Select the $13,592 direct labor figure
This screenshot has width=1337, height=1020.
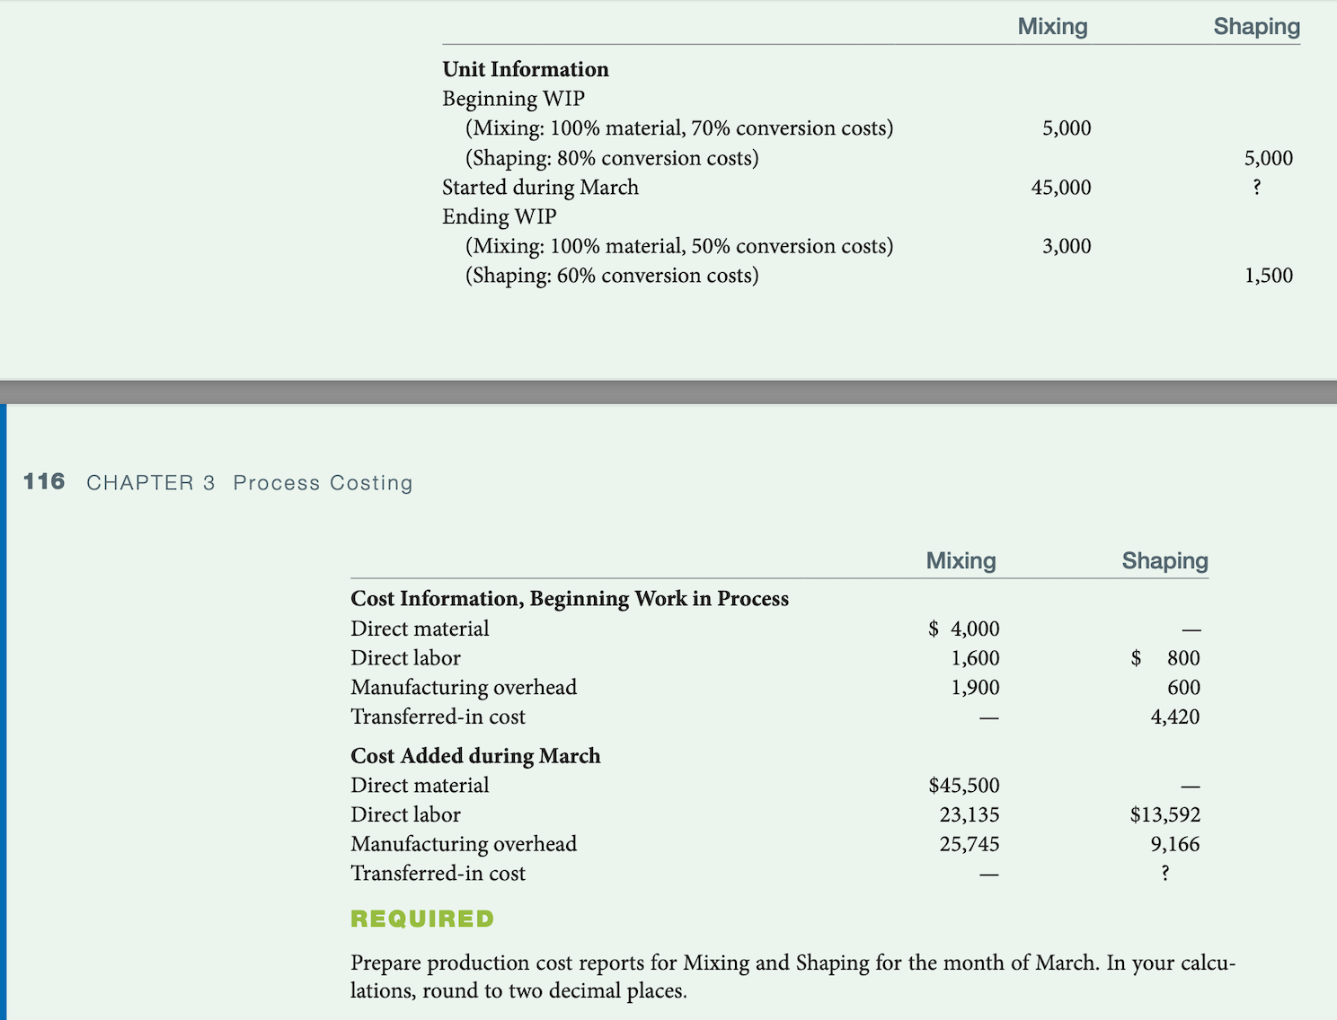pyautogui.click(x=1165, y=814)
